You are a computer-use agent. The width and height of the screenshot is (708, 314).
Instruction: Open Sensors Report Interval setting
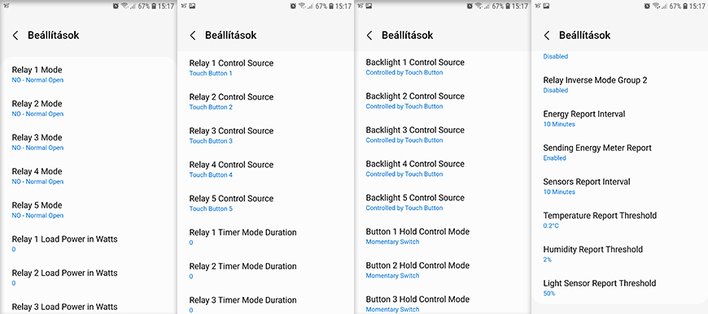(x=619, y=186)
